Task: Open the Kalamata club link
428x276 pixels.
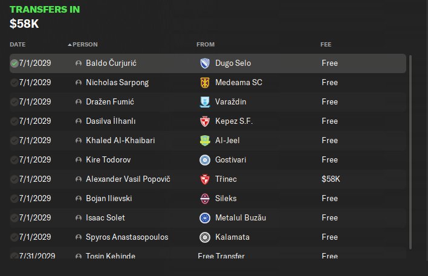Action: 232,237
